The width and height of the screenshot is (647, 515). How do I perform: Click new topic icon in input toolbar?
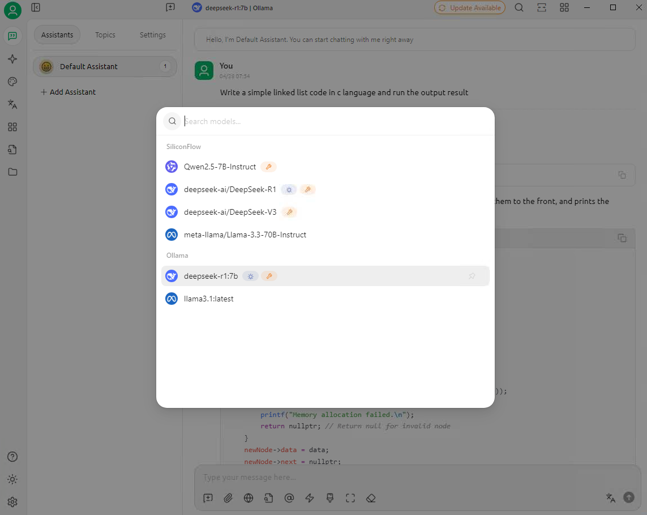(x=208, y=498)
